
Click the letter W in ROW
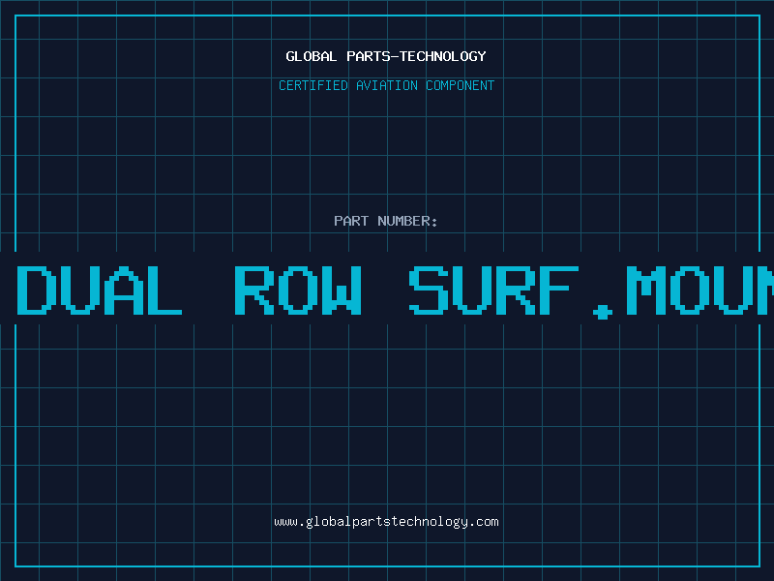(342, 290)
